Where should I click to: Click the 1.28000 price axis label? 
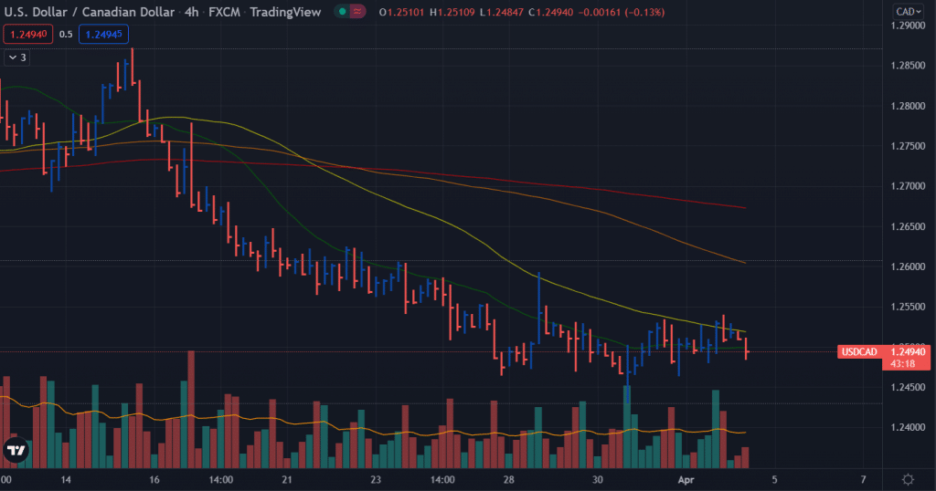908,106
